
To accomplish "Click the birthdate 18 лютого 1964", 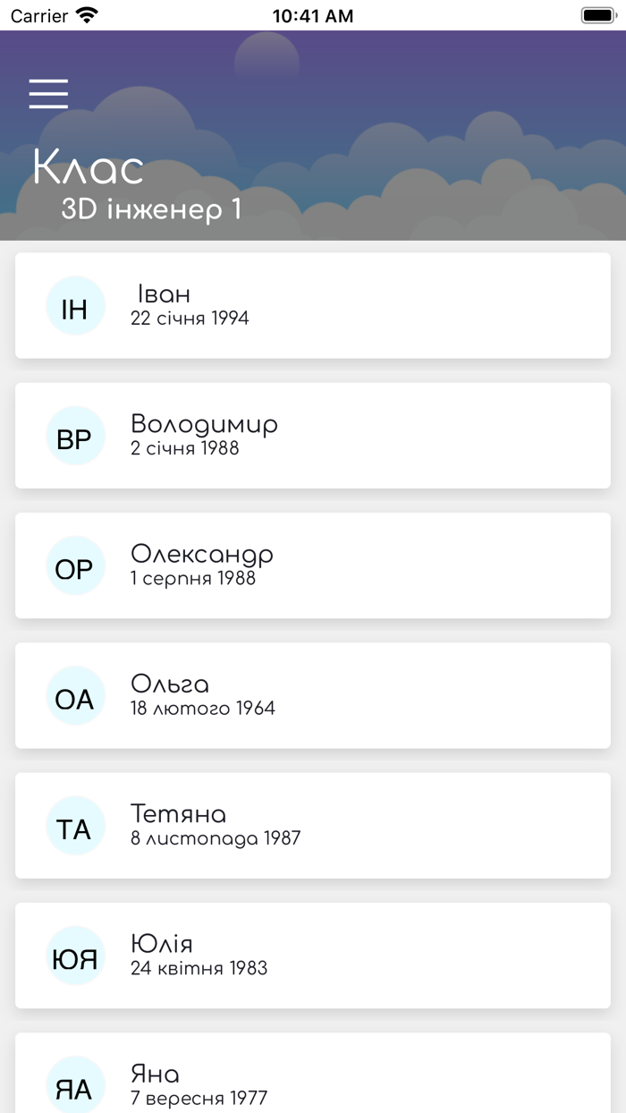I will 203,708.
